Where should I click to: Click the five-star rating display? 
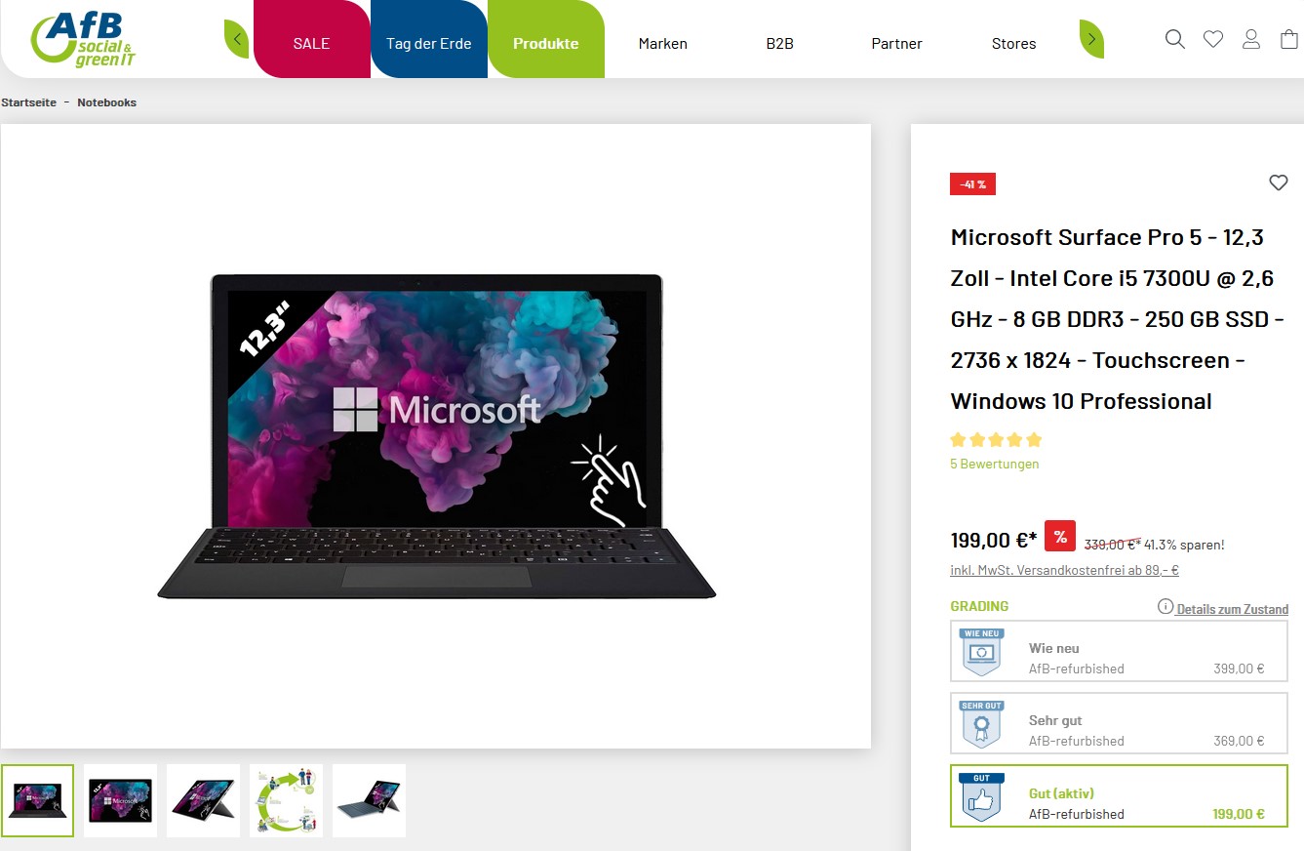click(x=996, y=439)
